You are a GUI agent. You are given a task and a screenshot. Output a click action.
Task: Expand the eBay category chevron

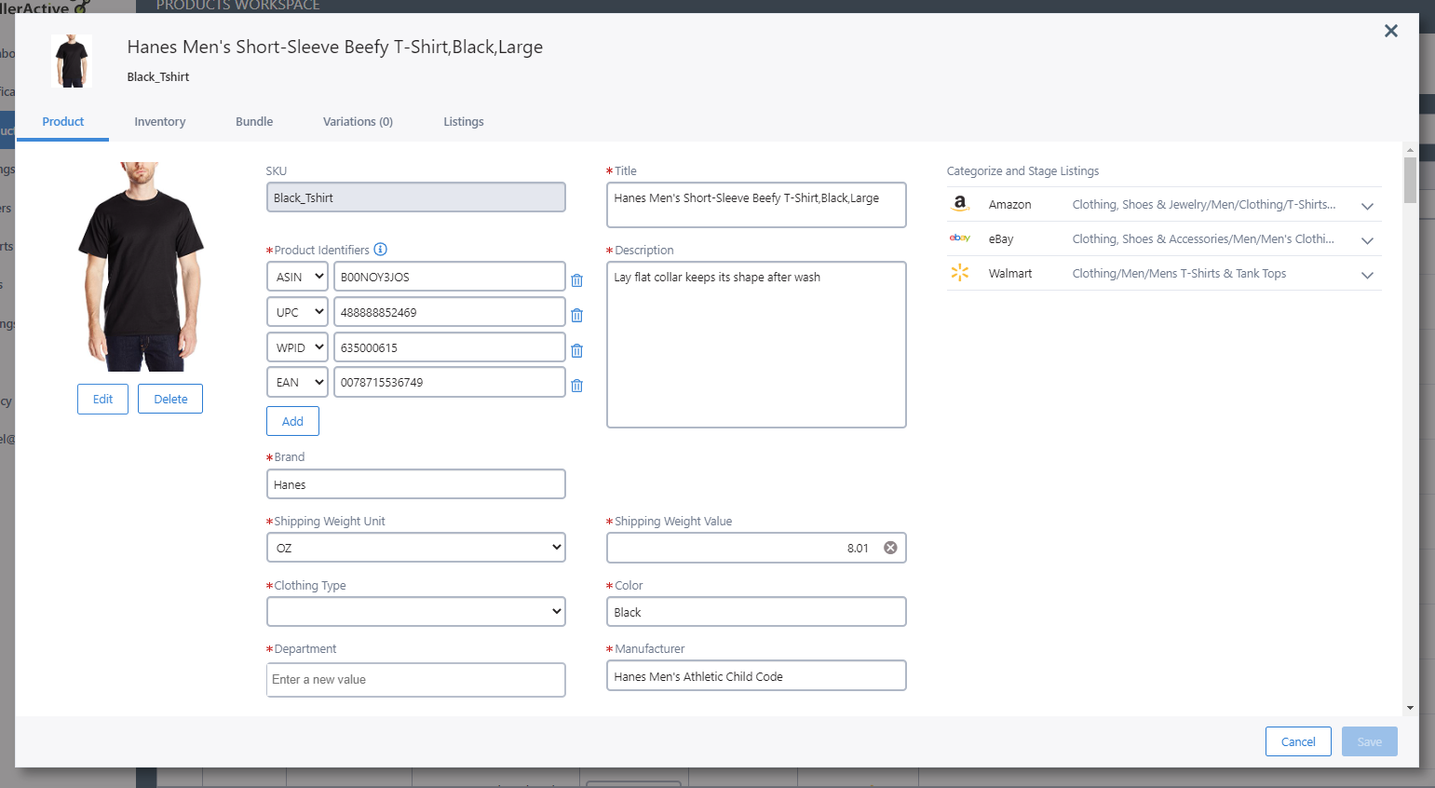click(1367, 240)
